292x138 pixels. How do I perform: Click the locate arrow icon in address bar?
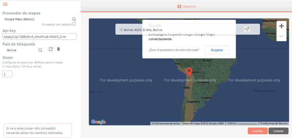click(x=247, y=29)
